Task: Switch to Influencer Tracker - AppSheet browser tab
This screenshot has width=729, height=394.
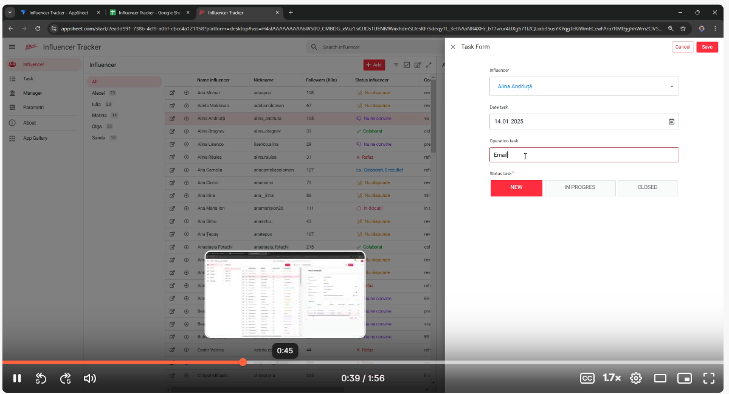Action: [59, 13]
